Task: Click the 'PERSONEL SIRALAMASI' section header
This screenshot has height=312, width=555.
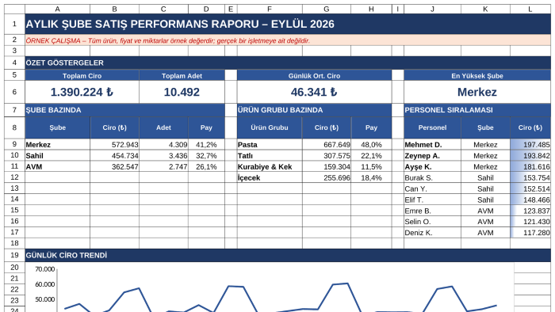Action: 477,110
